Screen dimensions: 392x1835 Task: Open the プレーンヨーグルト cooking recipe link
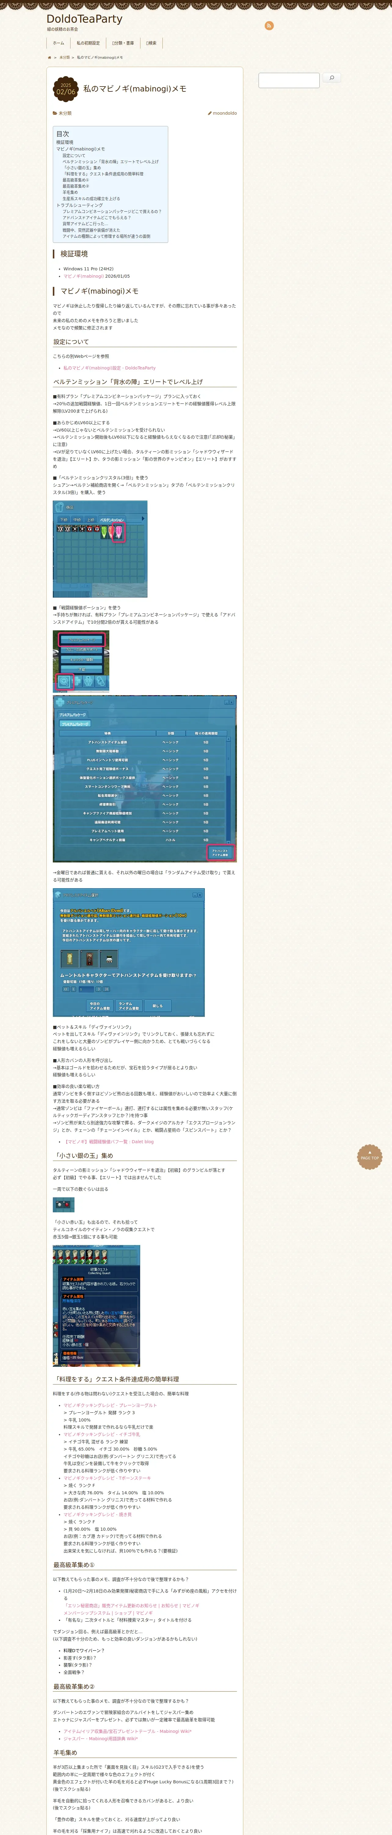[x=110, y=1405]
